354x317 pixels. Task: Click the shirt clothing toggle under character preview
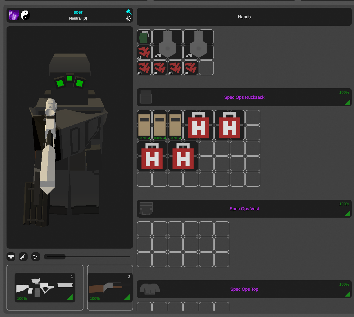pos(11,257)
